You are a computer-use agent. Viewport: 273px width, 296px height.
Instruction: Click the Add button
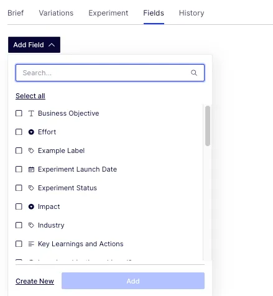(133, 281)
